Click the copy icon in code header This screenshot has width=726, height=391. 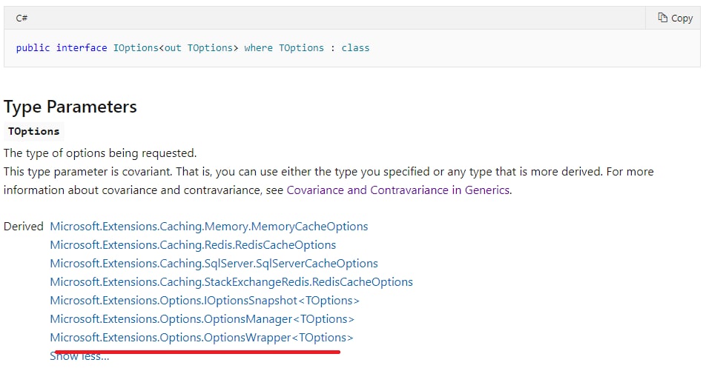pos(662,18)
